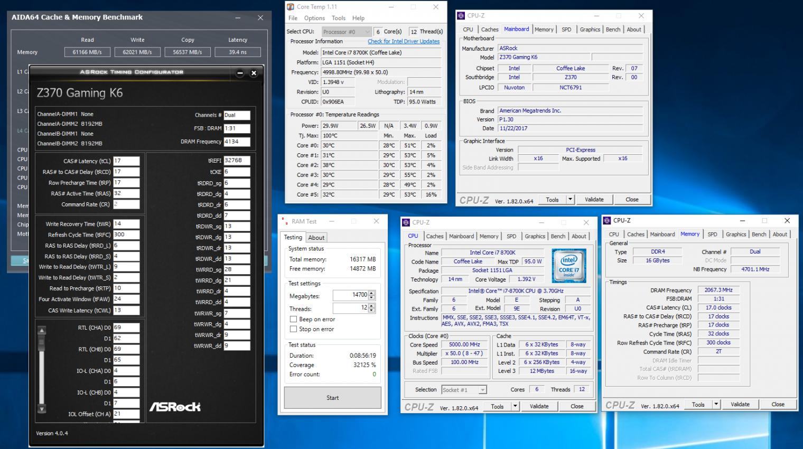The width and height of the screenshot is (803, 449).
Task: Open the Socket #1 selection dropdown
Action: coord(463,390)
